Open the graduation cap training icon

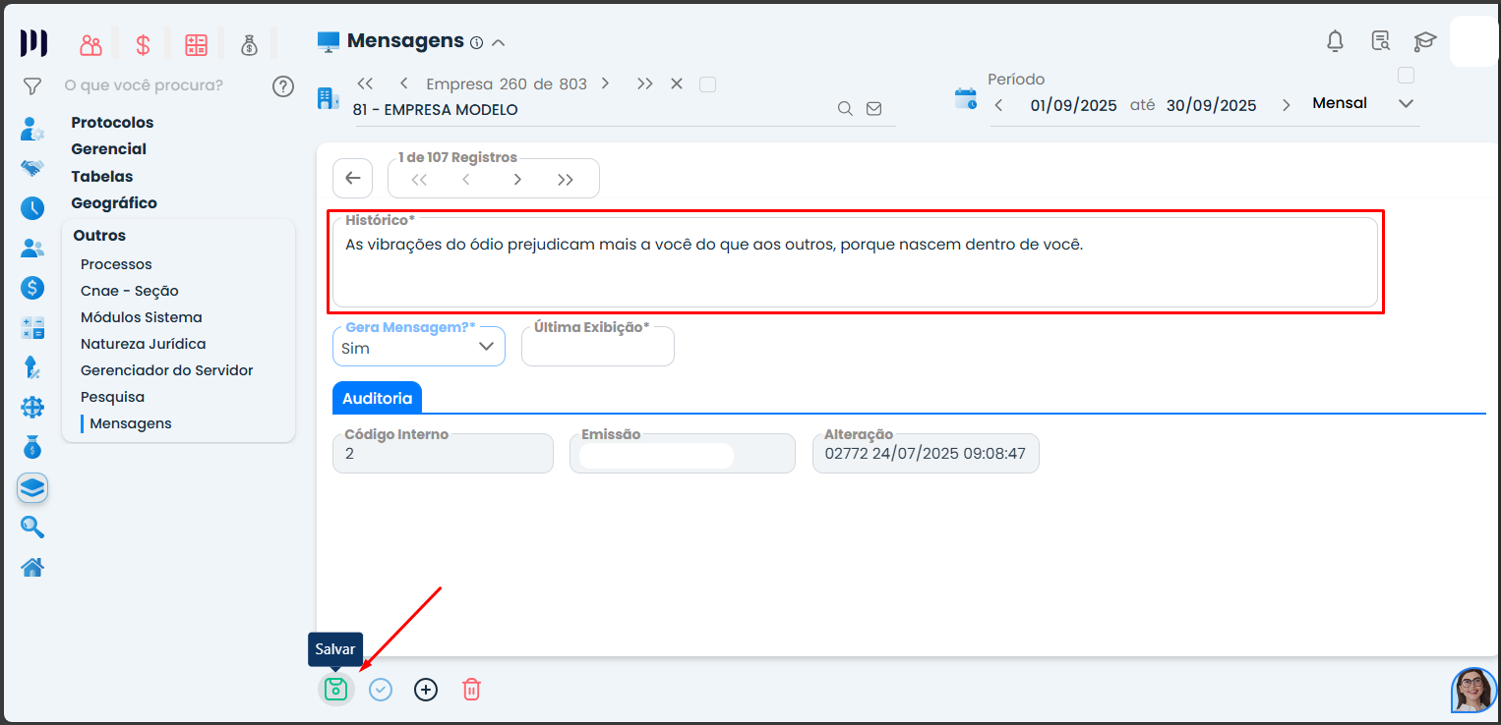coord(1424,41)
